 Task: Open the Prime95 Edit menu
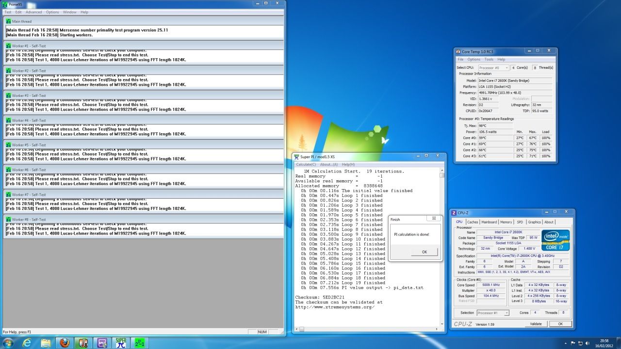tap(18, 12)
